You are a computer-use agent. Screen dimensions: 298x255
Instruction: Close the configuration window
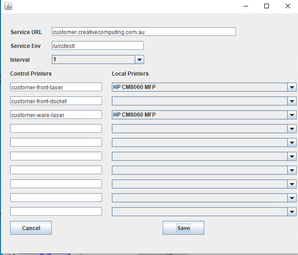click(287, 6)
